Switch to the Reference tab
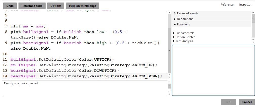This screenshot has width=257, height=108. pyautogui.click(x=227, y=5)
